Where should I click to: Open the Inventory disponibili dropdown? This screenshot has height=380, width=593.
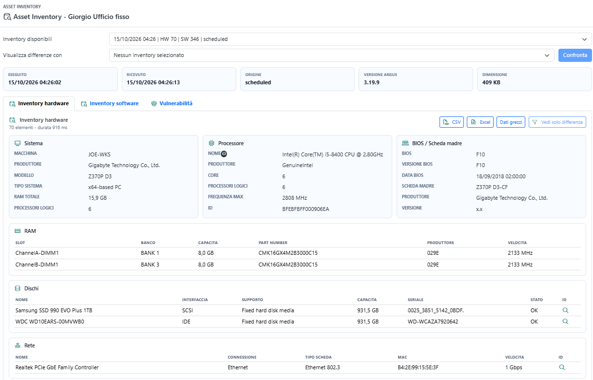pyautogui.click(x=350, y=39)
